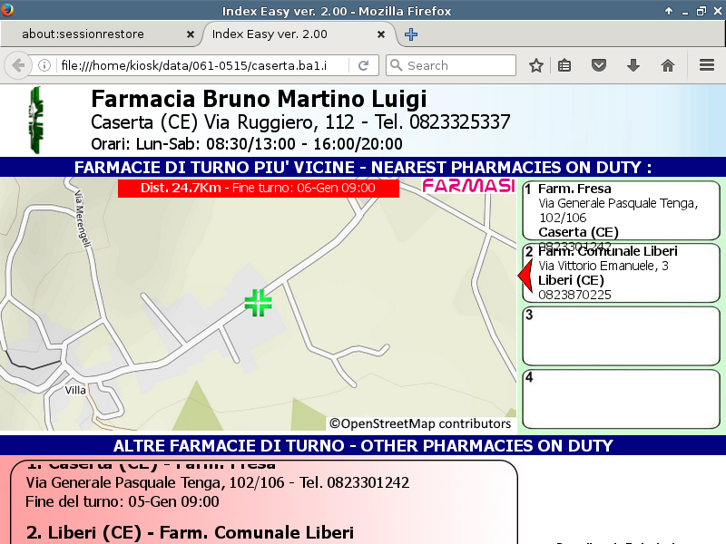Click the site information icon in address bar

44,65
